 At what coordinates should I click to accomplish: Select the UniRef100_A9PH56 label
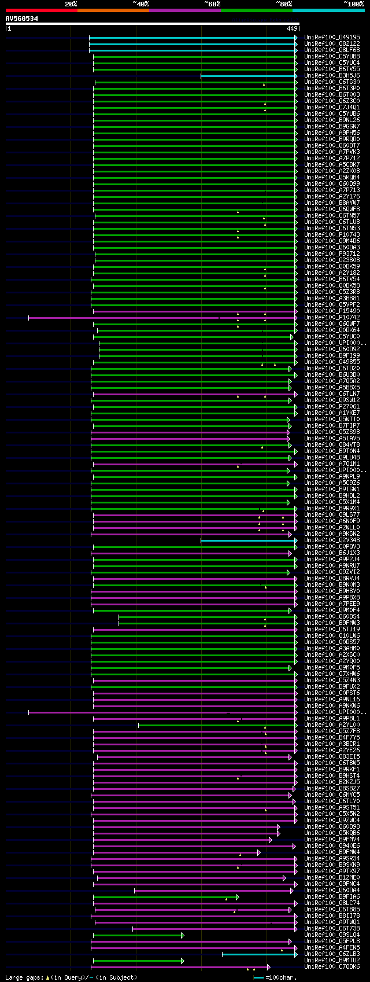pyautogui.click(x=332, y=133)
